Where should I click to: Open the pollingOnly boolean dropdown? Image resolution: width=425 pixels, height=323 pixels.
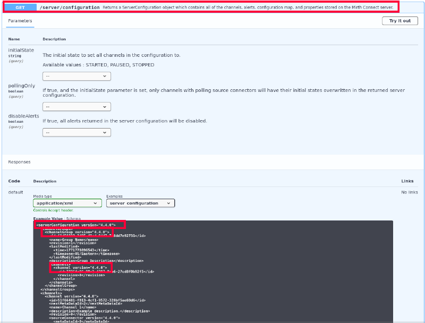(x=76, y=106)
